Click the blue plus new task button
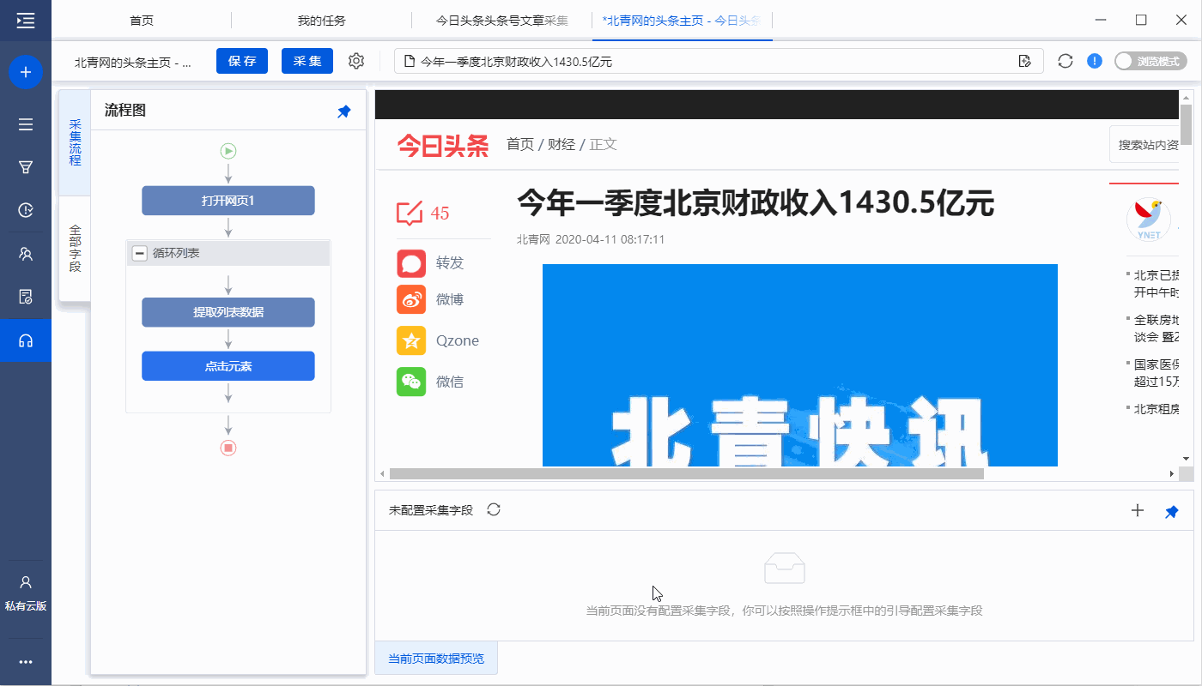 26,72
